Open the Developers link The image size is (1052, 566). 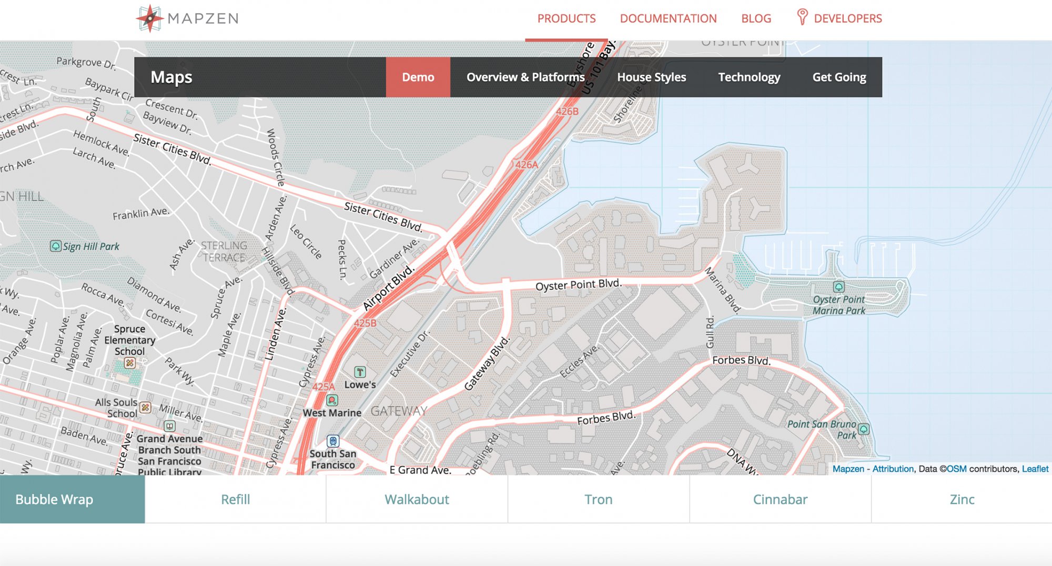pos(847,18)
